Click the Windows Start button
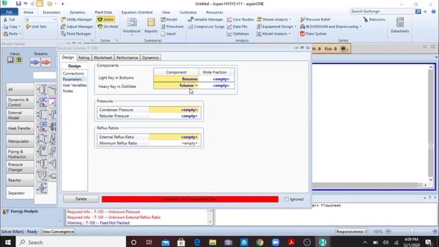Screen dimensions: 439x247 click(8, 242)
